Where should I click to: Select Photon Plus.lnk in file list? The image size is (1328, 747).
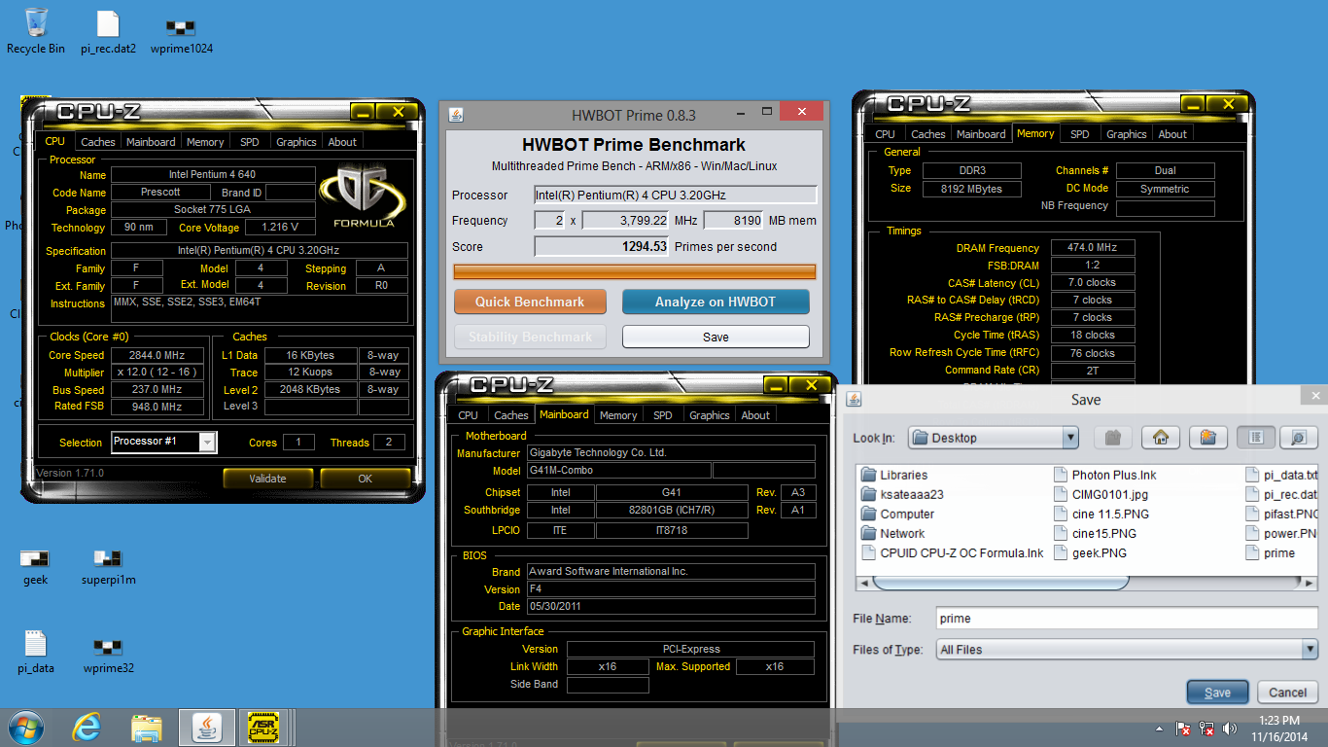(x=1105, y=475)
